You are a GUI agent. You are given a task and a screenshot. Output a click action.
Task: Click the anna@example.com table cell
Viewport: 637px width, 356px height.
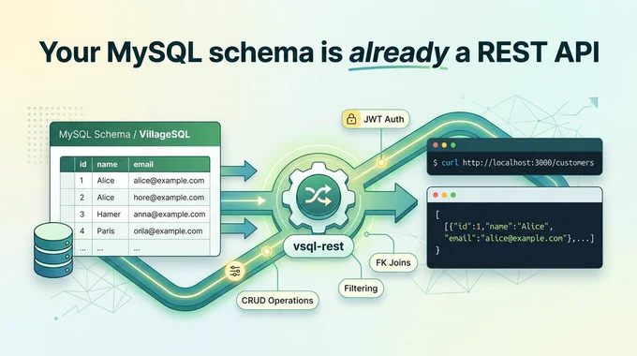click(x=170, y=215)
